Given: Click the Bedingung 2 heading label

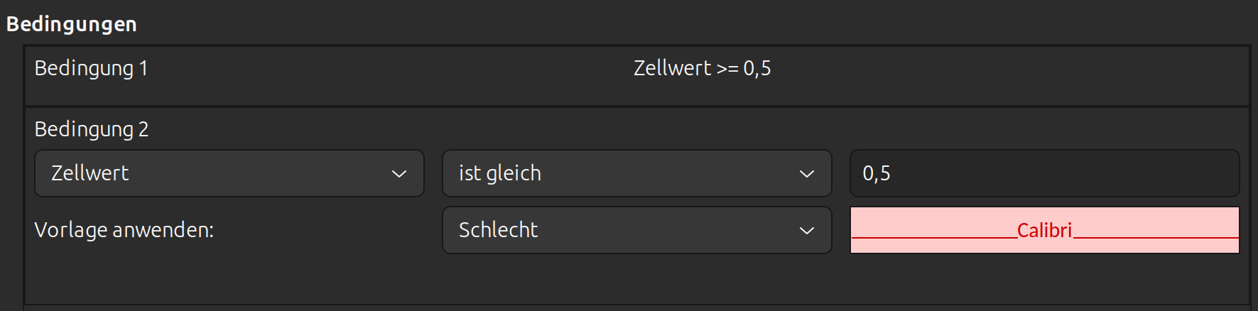Looking at the screenshot, I should click(92, 129).
